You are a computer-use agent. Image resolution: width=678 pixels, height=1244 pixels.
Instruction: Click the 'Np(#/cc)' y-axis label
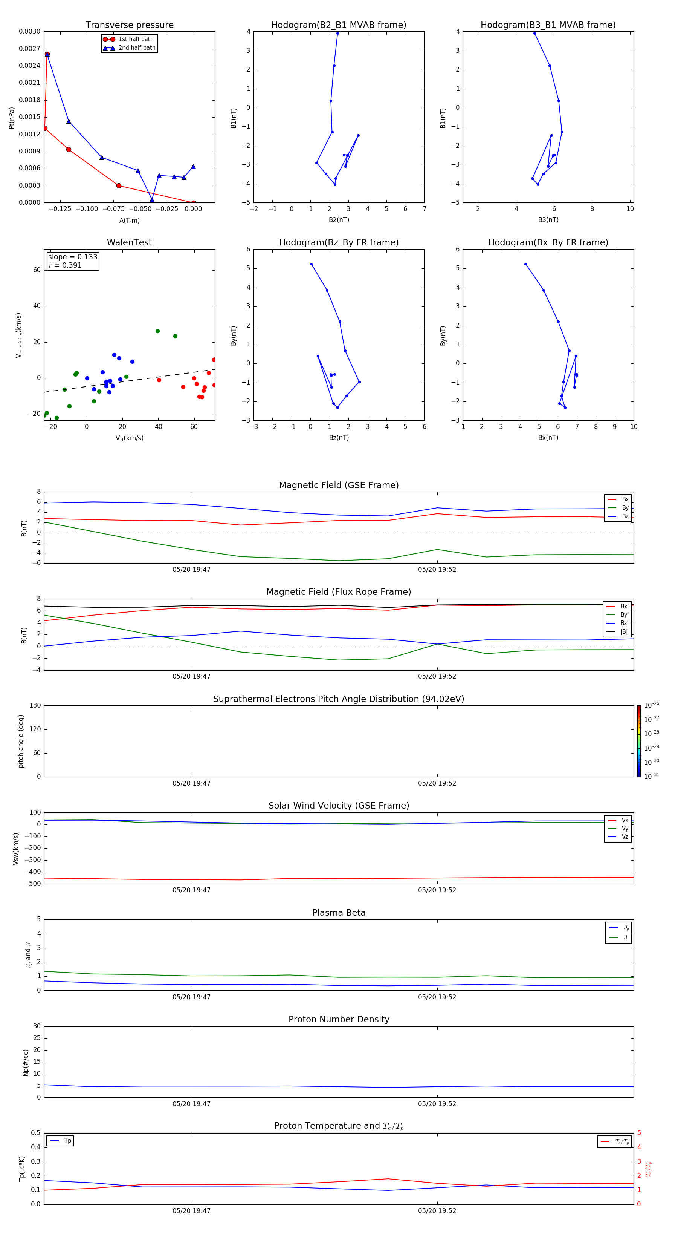point(26,1062)
